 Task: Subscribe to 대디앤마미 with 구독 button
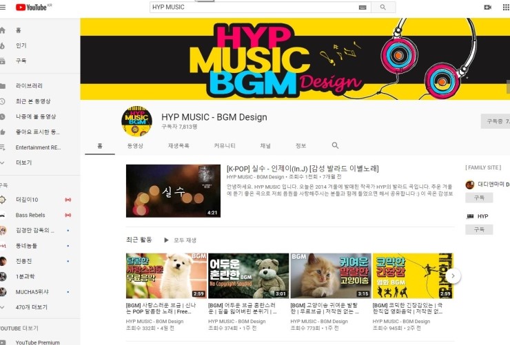pos(479,198)
